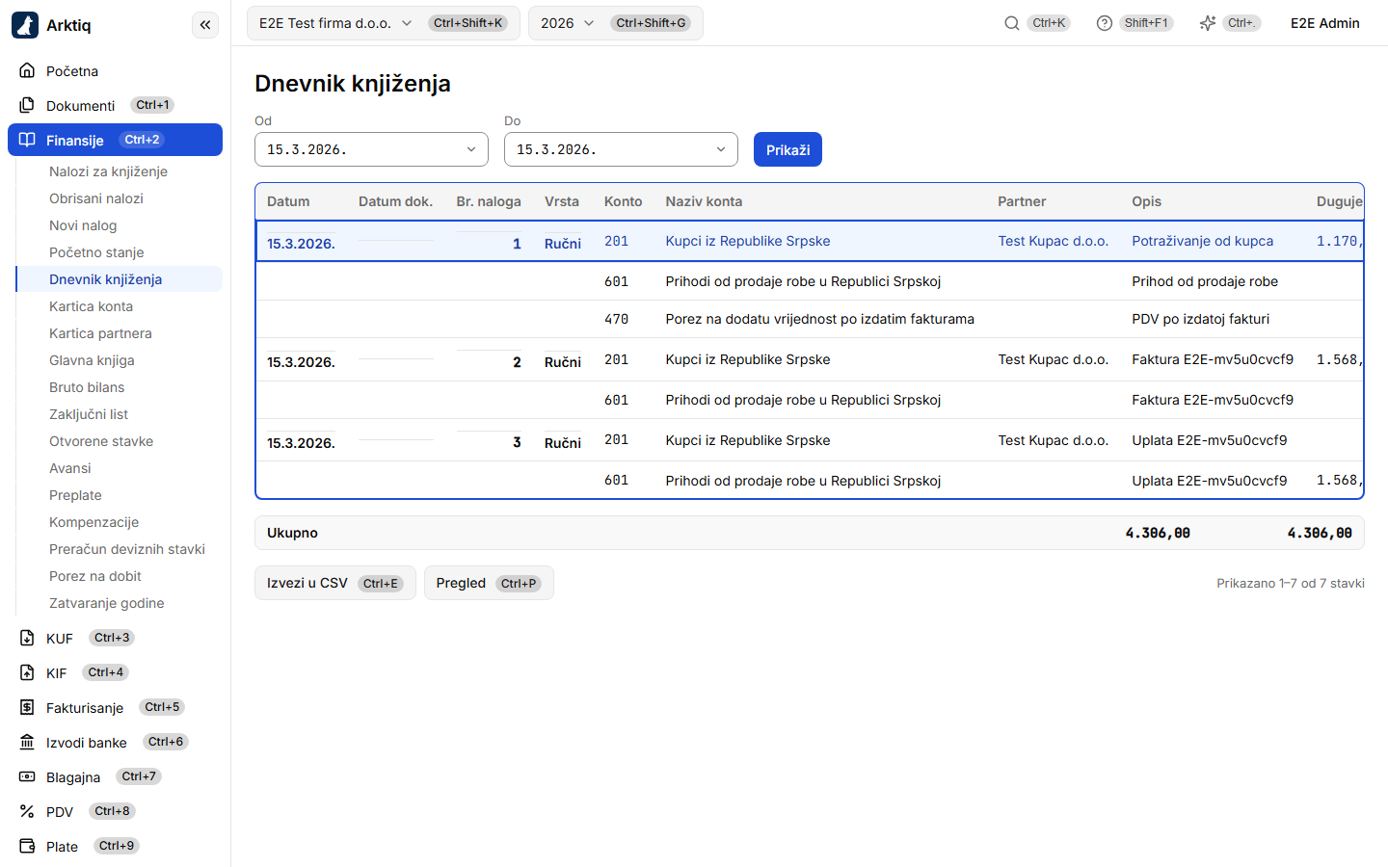Viewport: 1388px width, 867px height.
Task: Open search with magnifier icon
Action: tap(1012, 23)
